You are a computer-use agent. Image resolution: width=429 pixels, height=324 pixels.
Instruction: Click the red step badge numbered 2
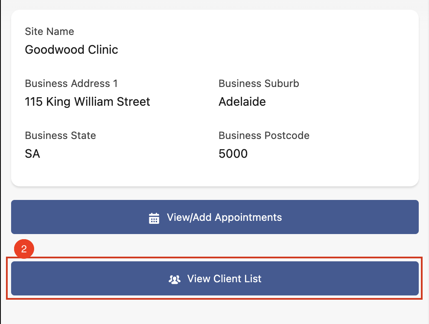[x=24, y=249]
